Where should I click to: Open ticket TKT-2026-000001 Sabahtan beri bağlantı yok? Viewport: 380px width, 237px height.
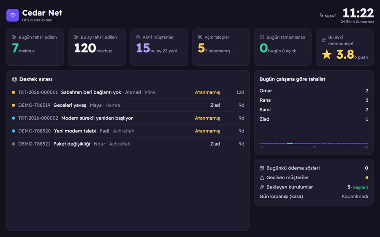click(128, 92)
